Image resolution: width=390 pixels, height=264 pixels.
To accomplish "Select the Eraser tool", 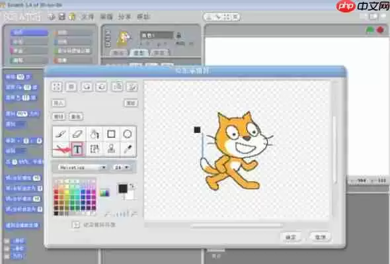I will [77, 134].
